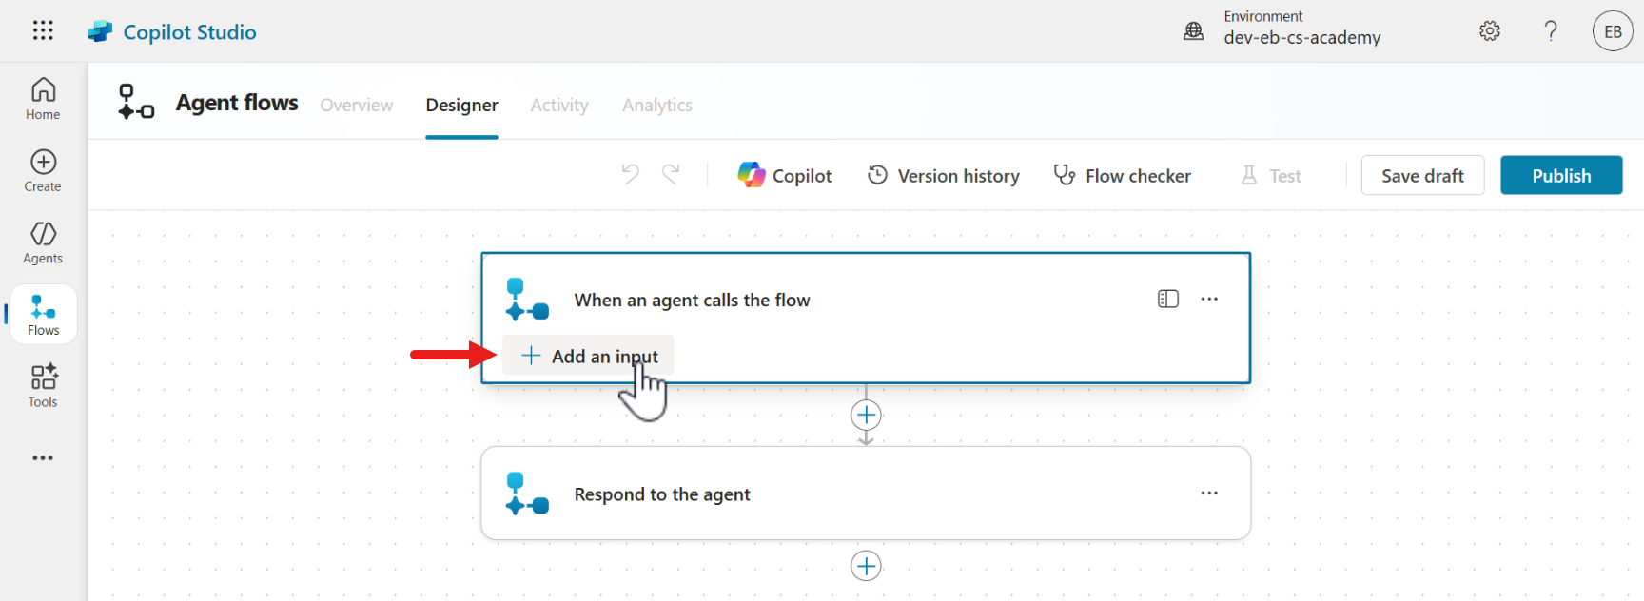Click the settings gear icon

[x=1490, y=31]
